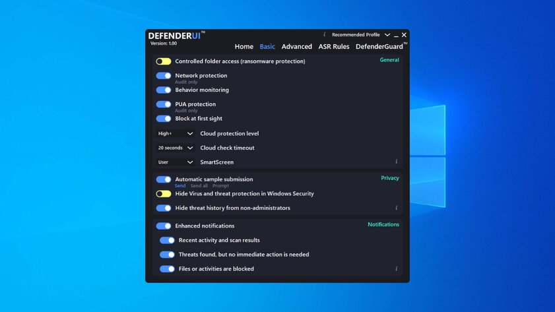Screen dimensions: 555x312
Task: Go to the ASR Rules tab
Action: pos(334,47)
